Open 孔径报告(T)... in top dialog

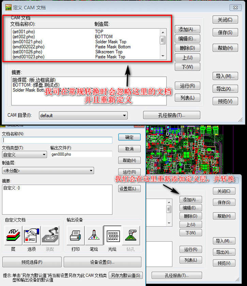pos(171,115)
